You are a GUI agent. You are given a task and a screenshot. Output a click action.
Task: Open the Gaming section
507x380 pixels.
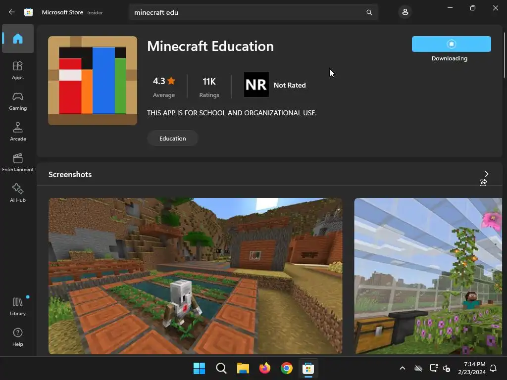[18, 101]
